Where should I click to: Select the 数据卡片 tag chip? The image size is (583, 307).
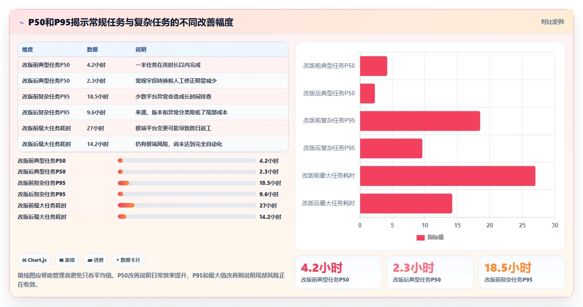(x=128, y=260)
